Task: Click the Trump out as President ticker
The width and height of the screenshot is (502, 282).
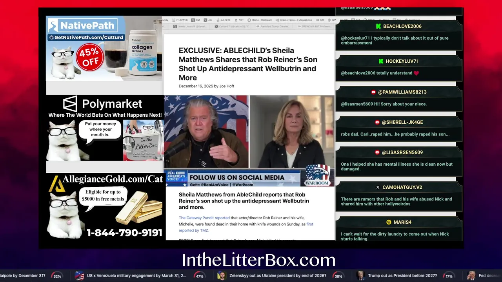Action: point(402,276)
